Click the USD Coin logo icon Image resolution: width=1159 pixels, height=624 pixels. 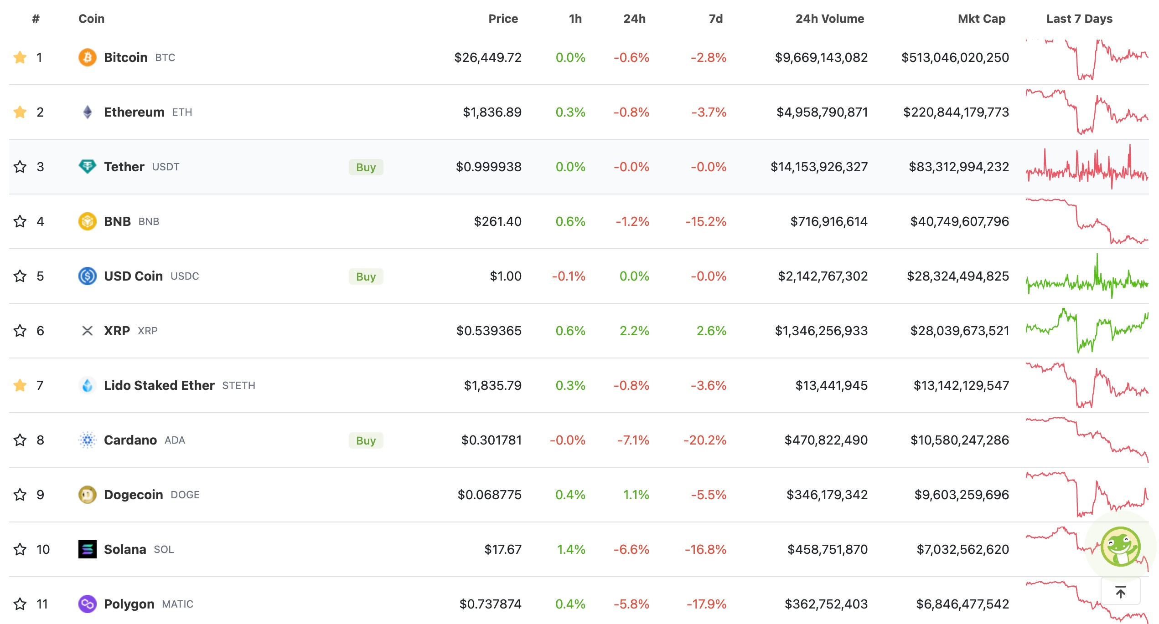click(x=87, y=276)
